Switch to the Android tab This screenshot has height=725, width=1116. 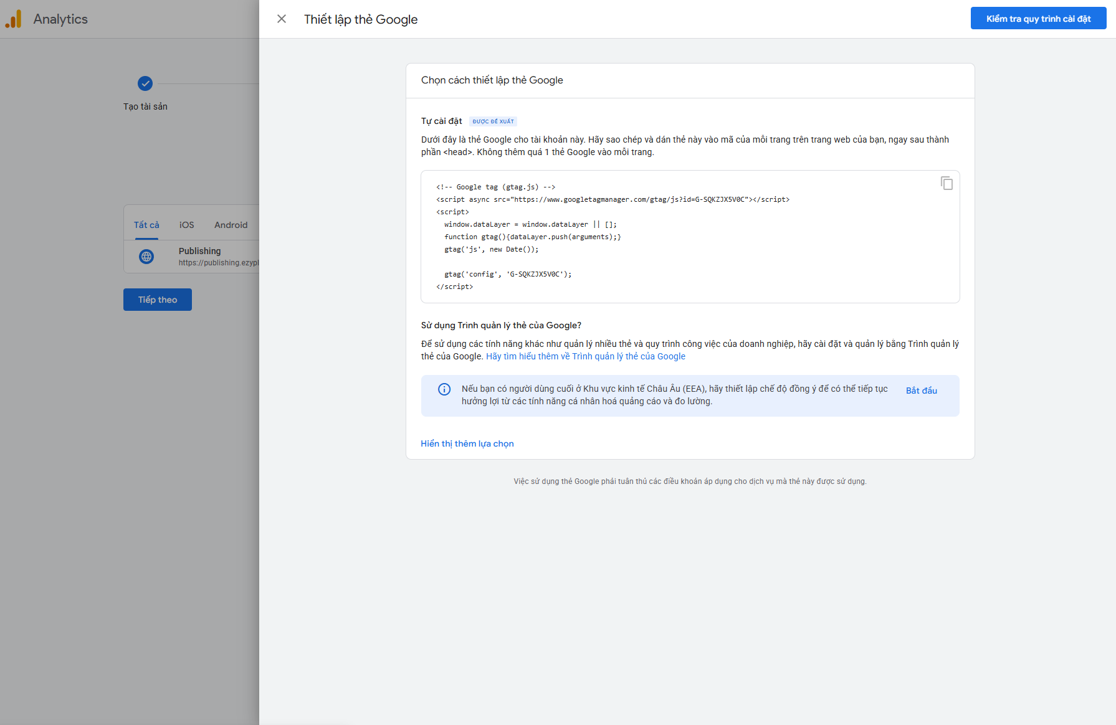(231, 225)
